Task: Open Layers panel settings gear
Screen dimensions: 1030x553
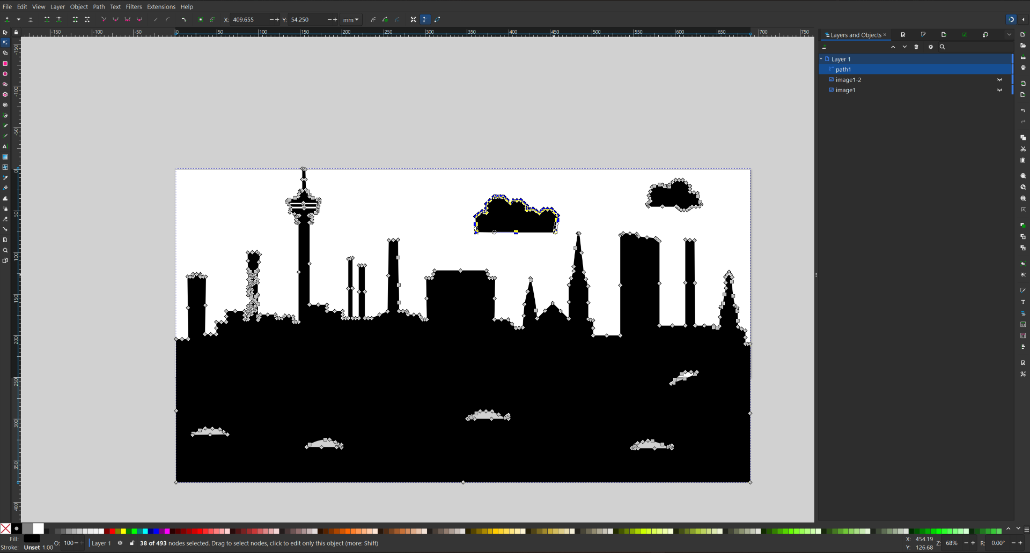Action: click(x=931, y=47)
